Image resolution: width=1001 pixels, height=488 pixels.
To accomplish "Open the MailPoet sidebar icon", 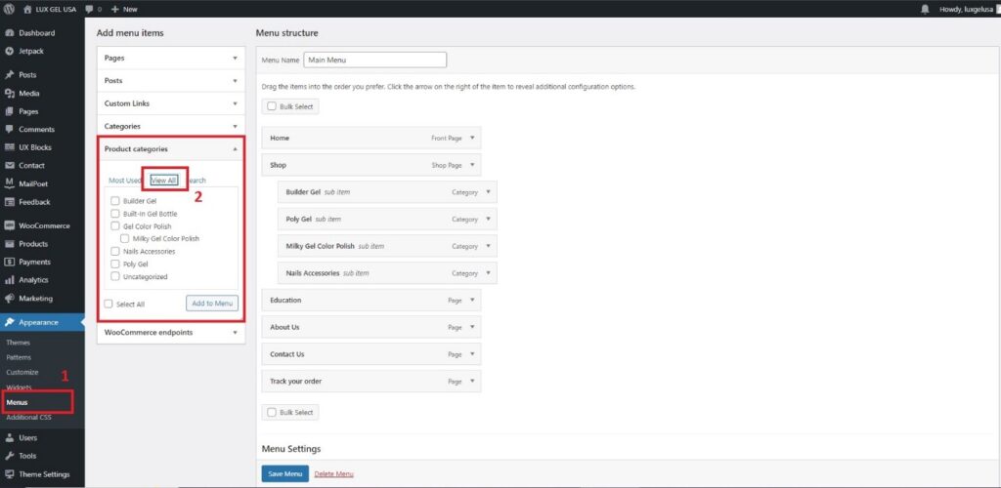I will pos(9,183).
